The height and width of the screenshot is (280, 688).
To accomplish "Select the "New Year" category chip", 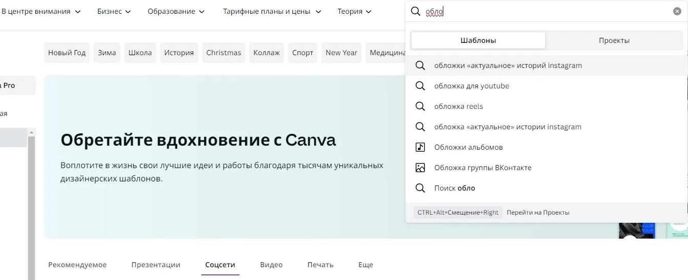I will click(341, 53).
